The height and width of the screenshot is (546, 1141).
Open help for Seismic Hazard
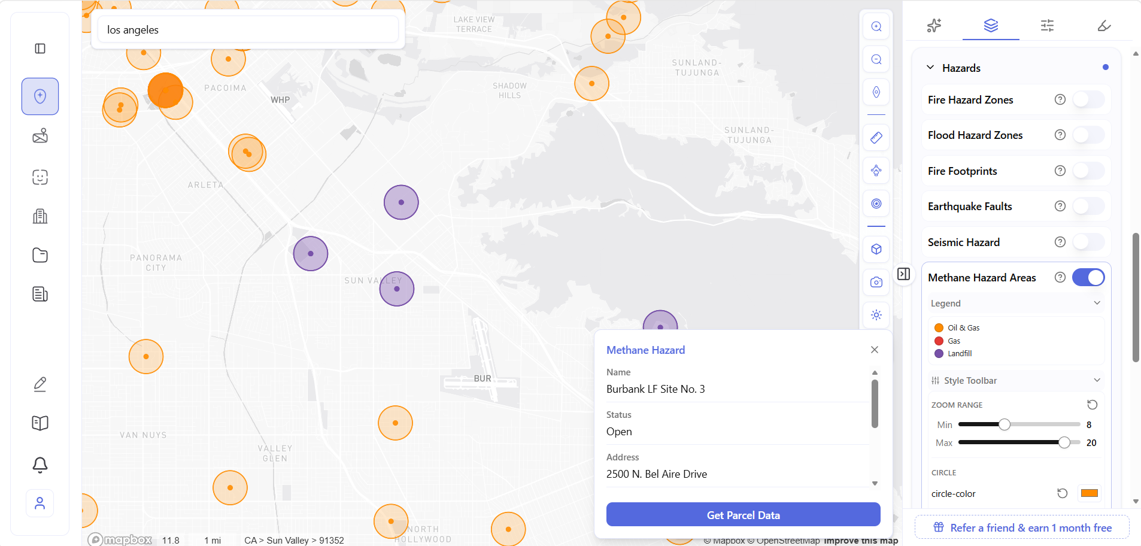tap(1060, 242)
